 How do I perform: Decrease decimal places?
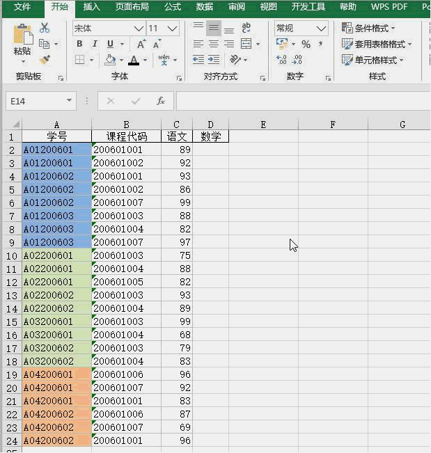(x=297, y=60)
